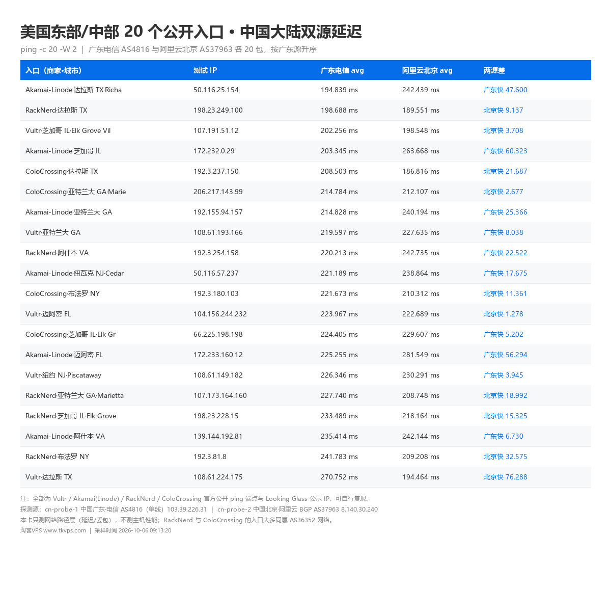This screenshot has width=611, height=590.
Task: Click the 淘客VPS www.tkvps.com footer text
Action: pos(53,530)
